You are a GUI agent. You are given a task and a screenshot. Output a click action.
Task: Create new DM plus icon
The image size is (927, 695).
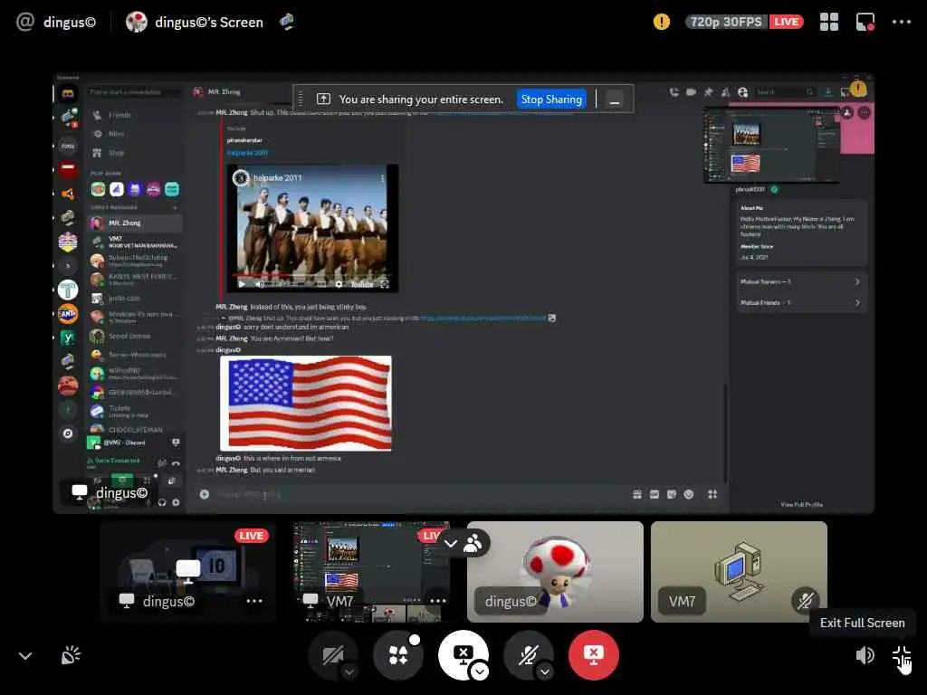click(x=175, y=207)
